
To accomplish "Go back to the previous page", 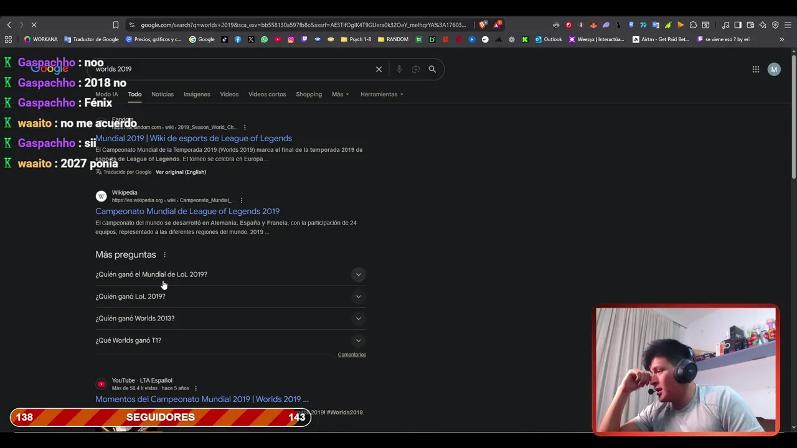I will click(9, 25).
